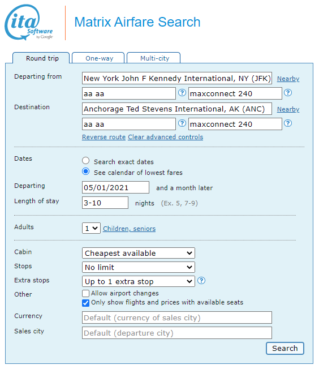Click the Reverse route link

pyautogui.click(x=104, y=137)
